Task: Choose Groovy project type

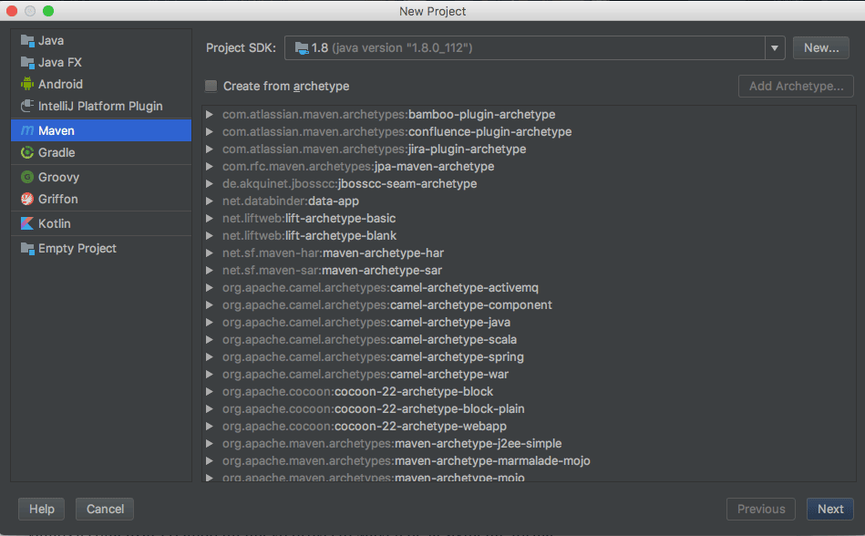Action: 101,177
